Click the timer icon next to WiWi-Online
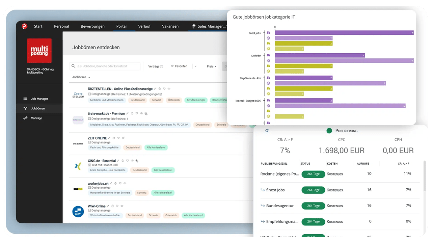The image size is (432, 243). point(113,206)
